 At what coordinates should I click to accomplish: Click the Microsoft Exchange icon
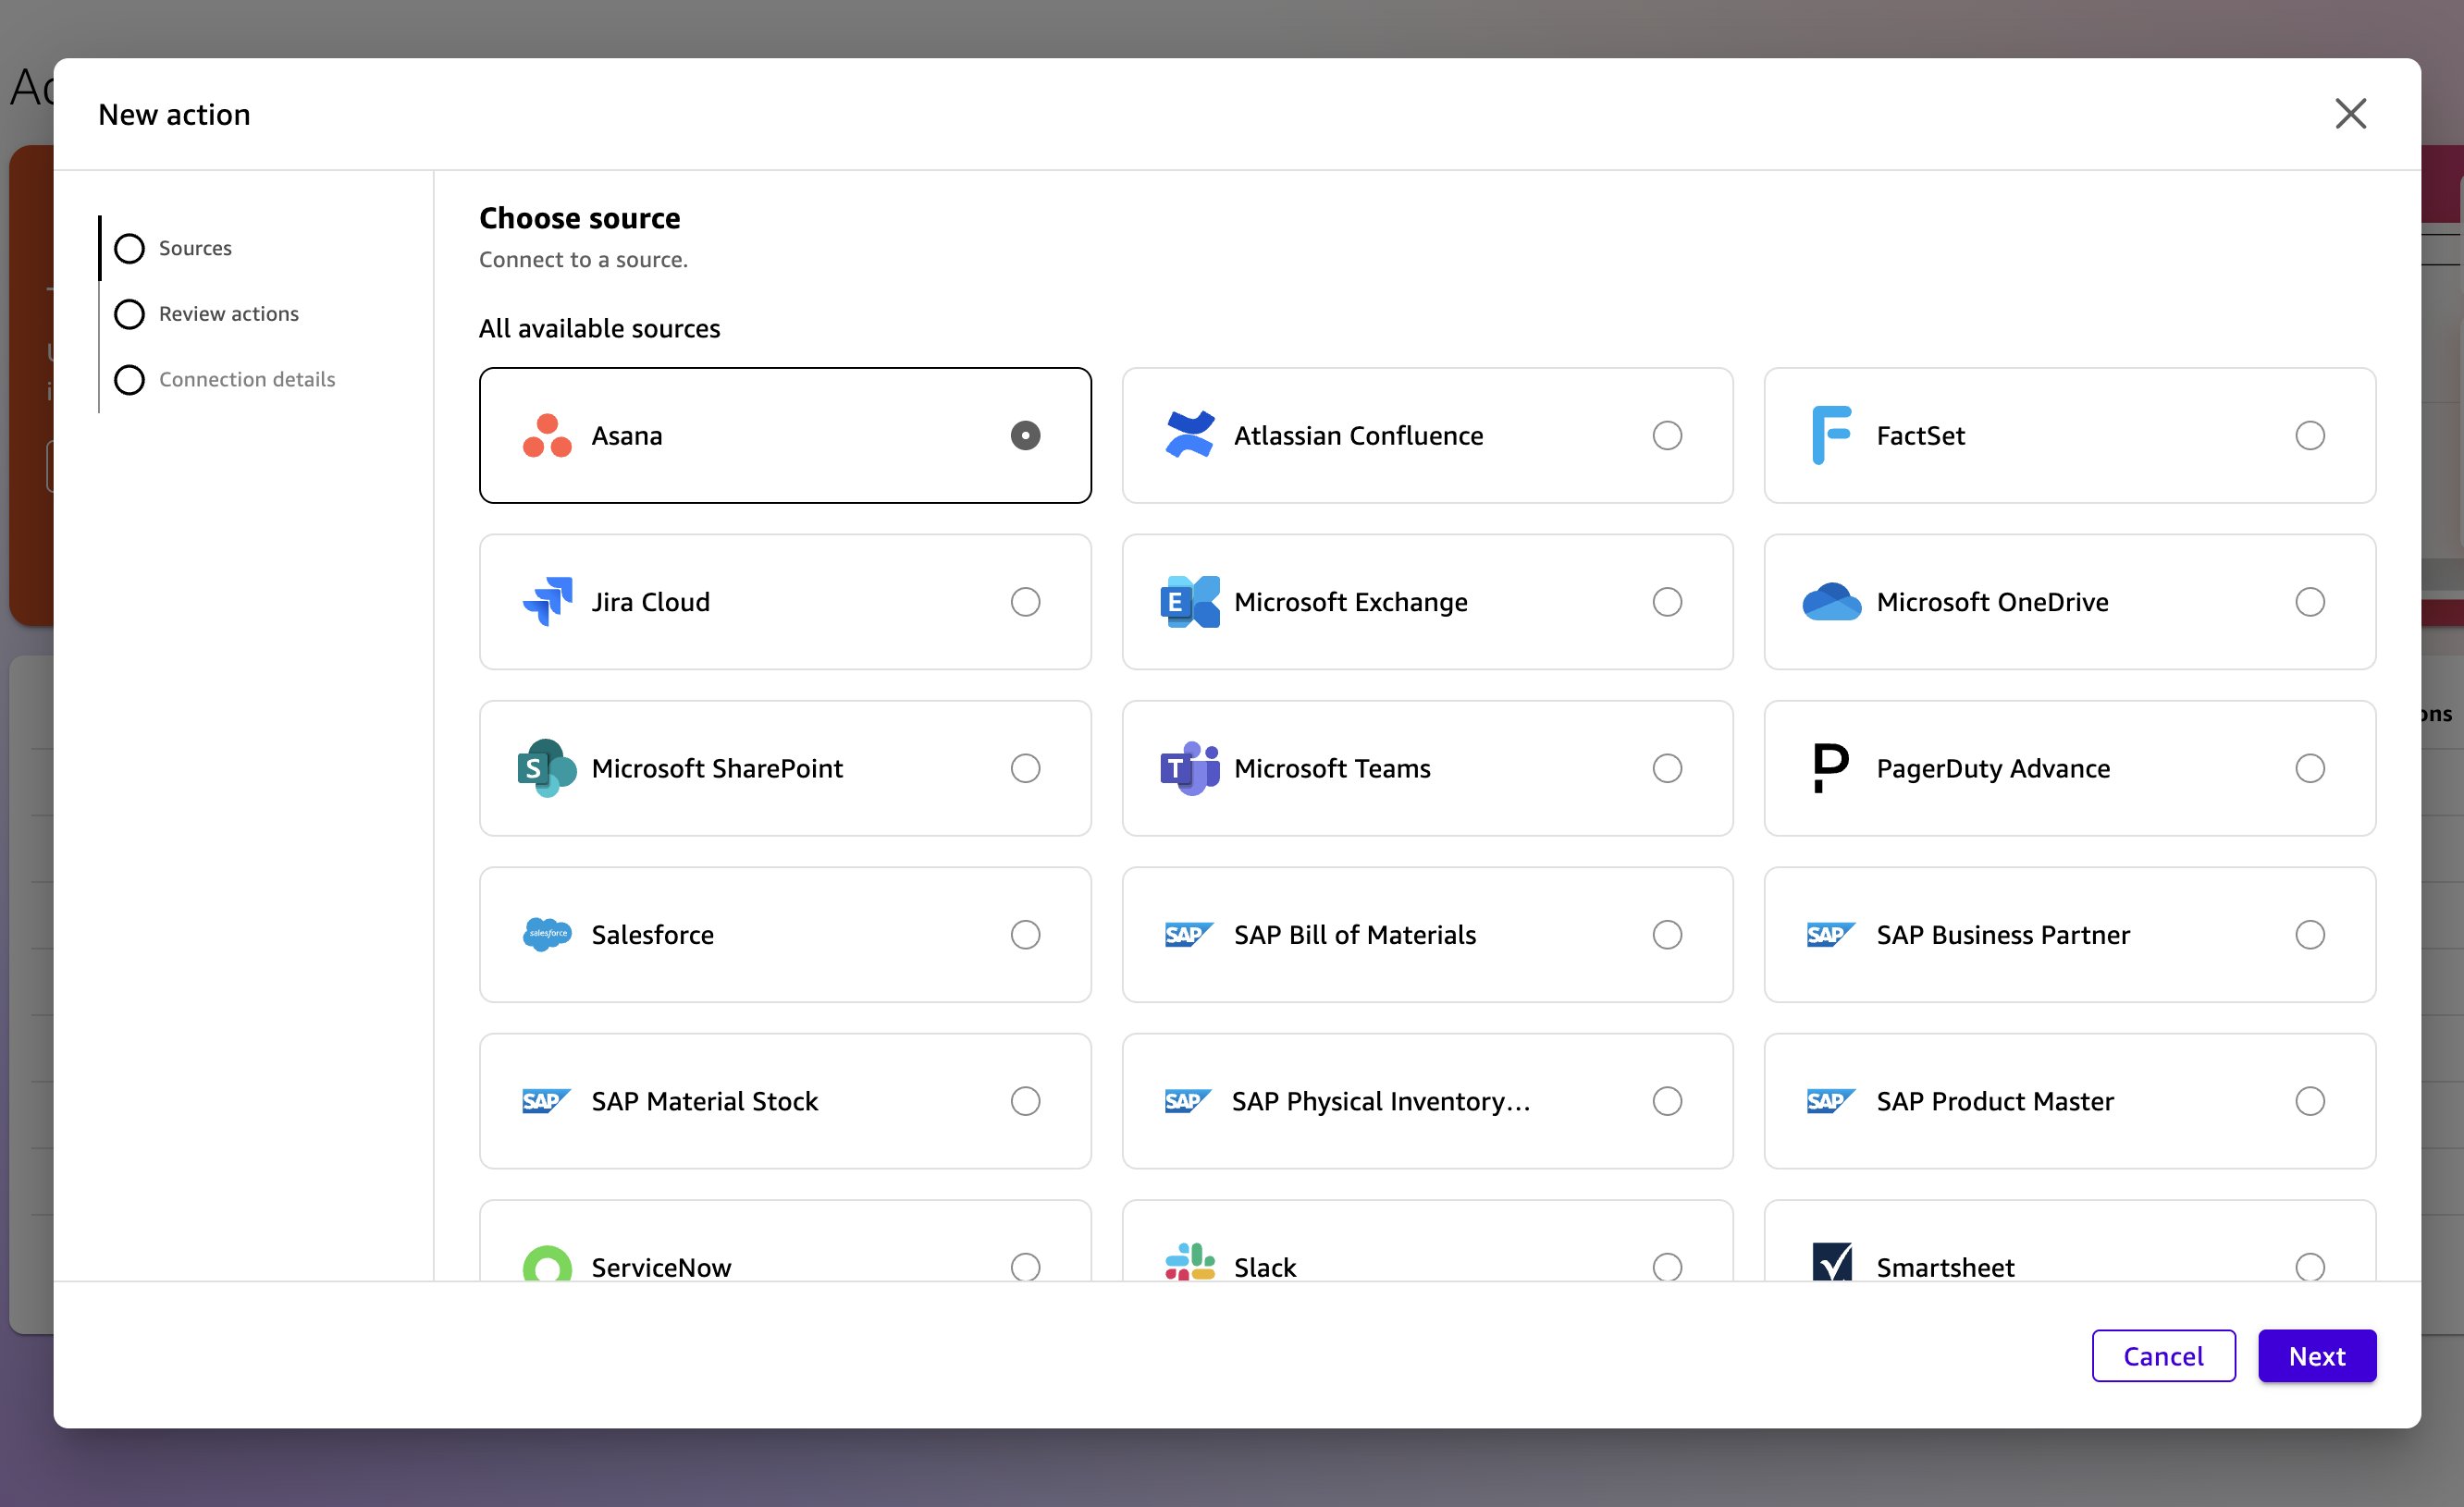click(1190, 602)
